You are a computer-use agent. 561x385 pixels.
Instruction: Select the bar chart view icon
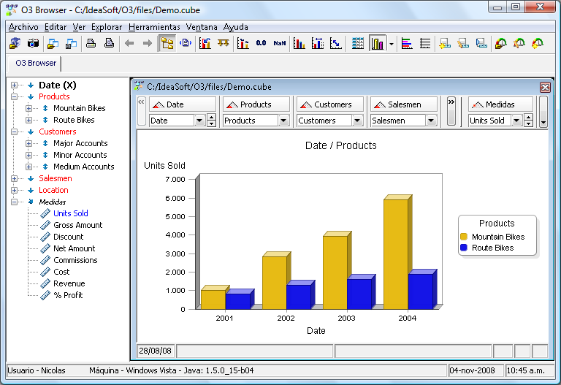tap(377, 43)
